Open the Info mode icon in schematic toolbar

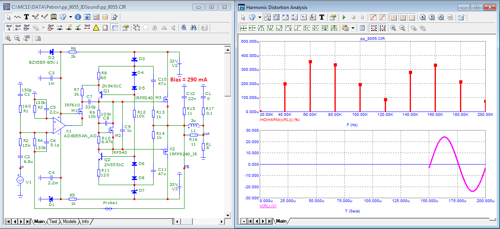78,17
